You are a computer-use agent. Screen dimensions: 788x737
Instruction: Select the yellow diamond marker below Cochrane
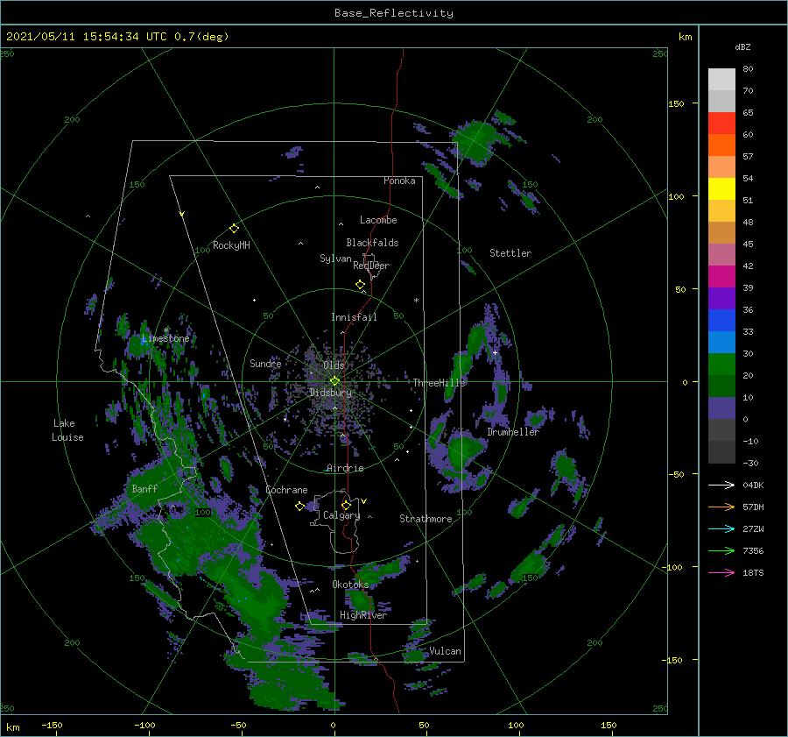click(x=300, y=507)
